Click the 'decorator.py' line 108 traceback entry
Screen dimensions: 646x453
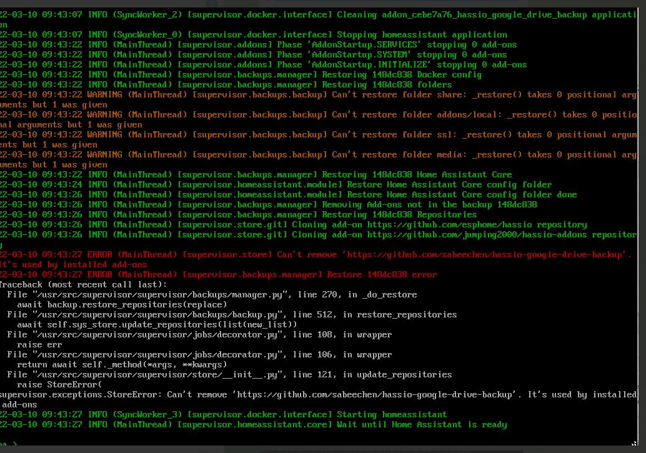(199, 335)
